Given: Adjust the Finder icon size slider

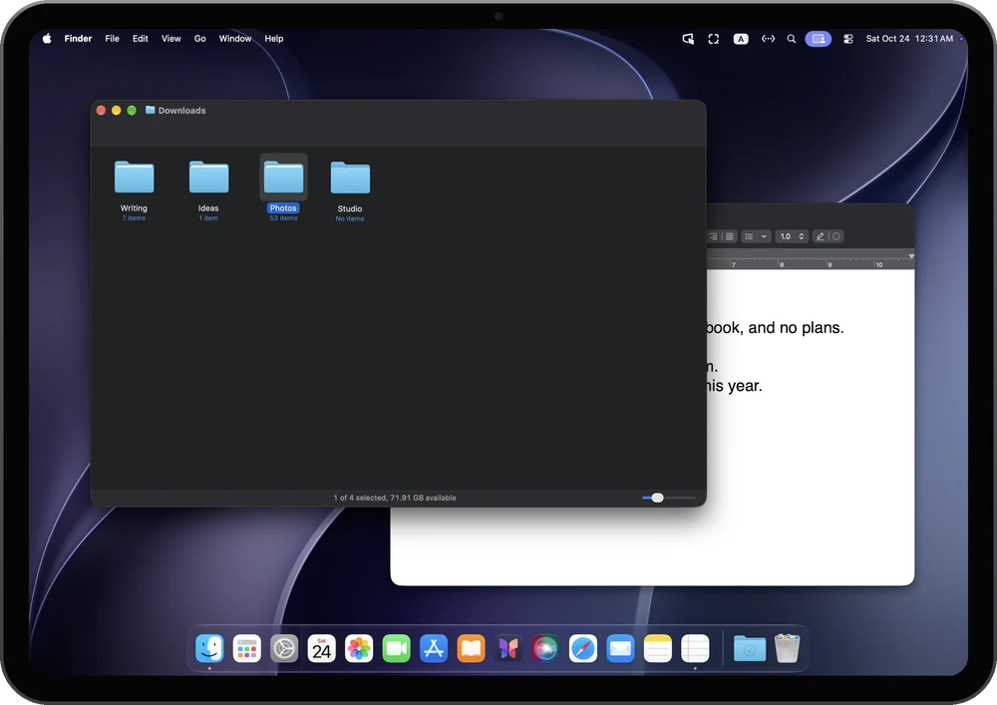Looking at the screenshot, I should point(657,498).
